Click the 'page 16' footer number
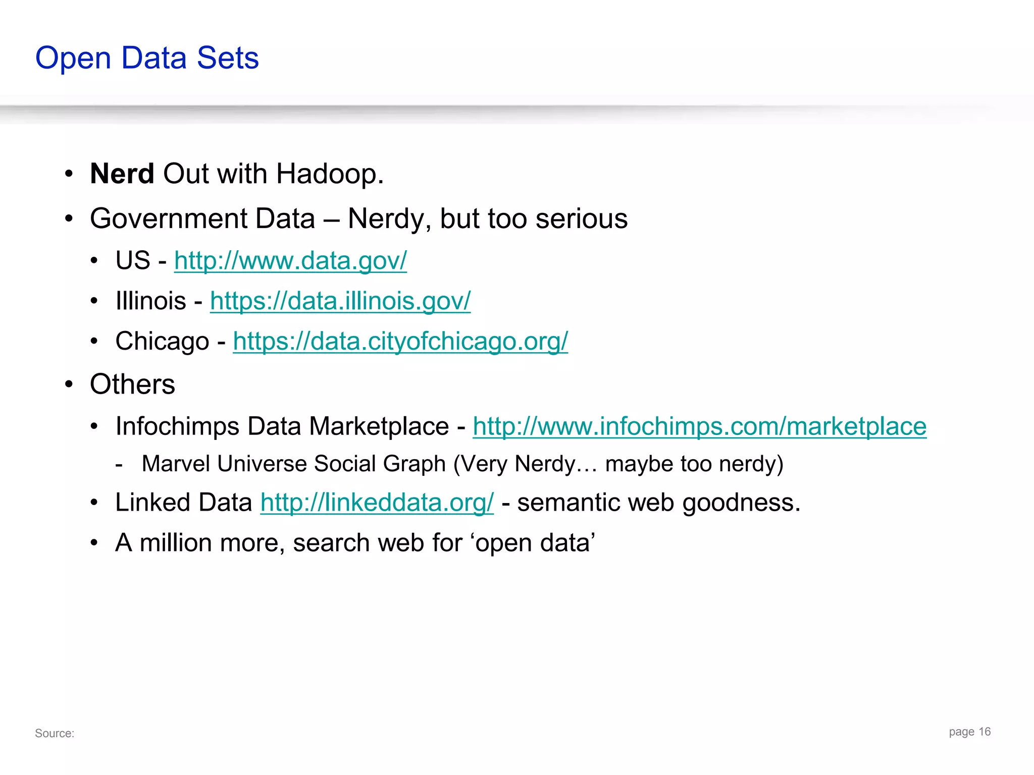1034x775 pixels. pyautogui.click(x=970, y=732)
